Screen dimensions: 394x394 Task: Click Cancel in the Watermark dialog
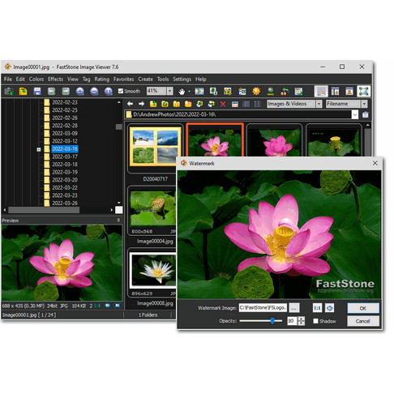point(363,321)
